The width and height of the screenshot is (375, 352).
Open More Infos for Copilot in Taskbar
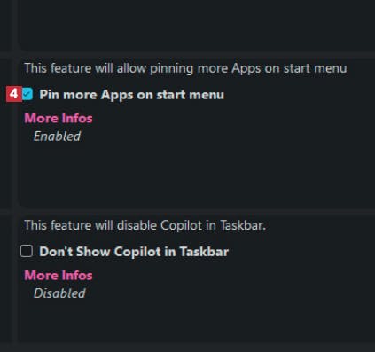click(x=59, y=275)
